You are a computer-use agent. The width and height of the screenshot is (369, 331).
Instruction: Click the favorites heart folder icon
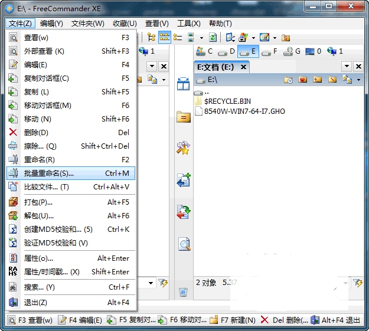(x=302, y=80)
